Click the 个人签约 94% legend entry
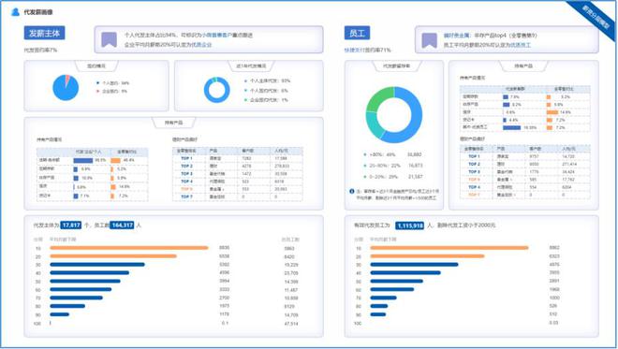Image resolution: width=618 pixels, height=349 pixels. (x=112, y=83)
